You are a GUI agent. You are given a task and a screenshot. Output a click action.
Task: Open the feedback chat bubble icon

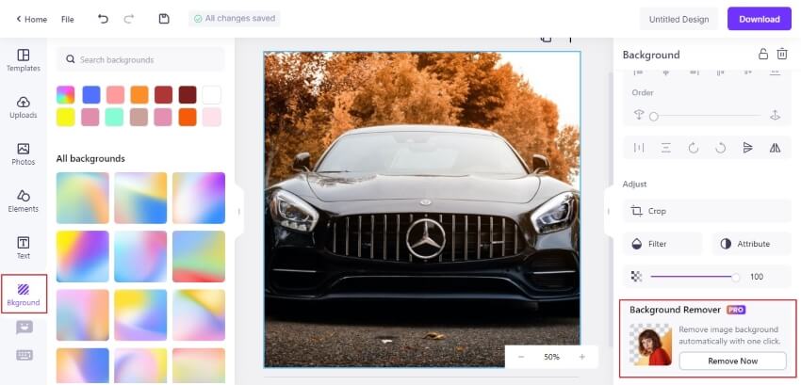tap(24, 328)
